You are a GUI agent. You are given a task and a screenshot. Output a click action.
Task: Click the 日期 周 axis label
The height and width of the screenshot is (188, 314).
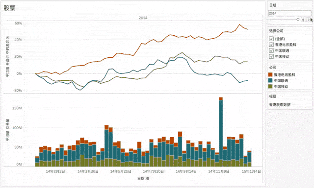[143, 178]
